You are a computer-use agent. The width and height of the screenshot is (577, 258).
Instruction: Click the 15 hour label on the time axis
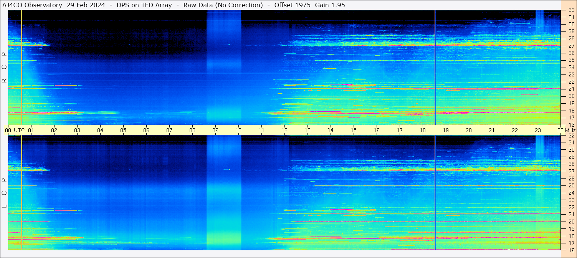click(354, 130)
